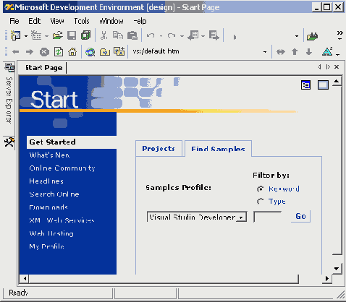The image size is (346, 302).
Task: Click the Add to Favorites icon
Action: click(x=119, y=51)
